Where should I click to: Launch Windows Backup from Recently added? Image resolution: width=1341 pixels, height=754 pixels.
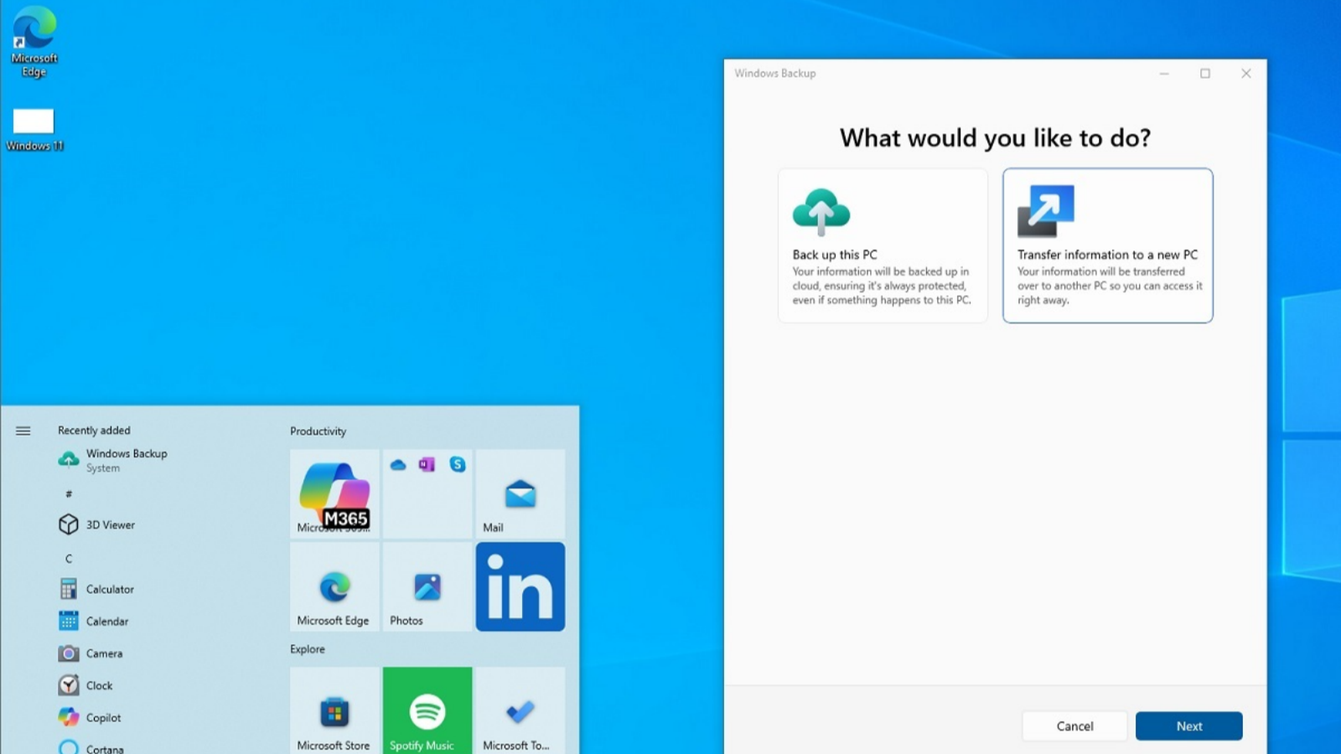[x=126, y=460]
